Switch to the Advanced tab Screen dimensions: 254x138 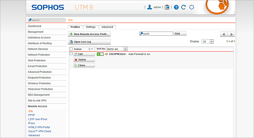[x=107, y=27]
